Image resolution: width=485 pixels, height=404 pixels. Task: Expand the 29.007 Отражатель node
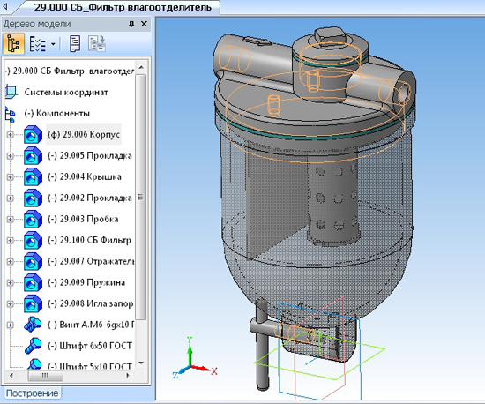coord(11,261)
